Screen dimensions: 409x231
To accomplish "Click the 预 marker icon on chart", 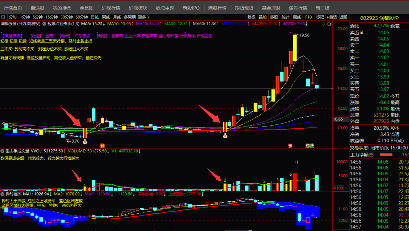I will [103, 145].
